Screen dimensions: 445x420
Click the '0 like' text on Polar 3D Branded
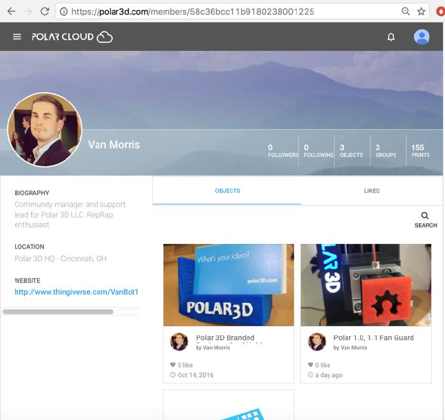(185, 365)
